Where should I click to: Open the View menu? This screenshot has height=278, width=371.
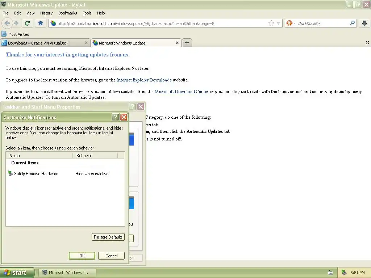point(30,13)
